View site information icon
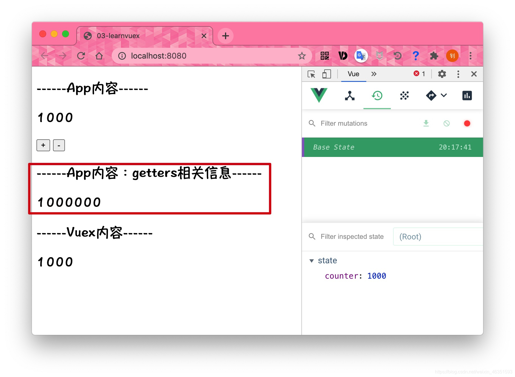Screen dimensions: 515x377 [122, 56]
